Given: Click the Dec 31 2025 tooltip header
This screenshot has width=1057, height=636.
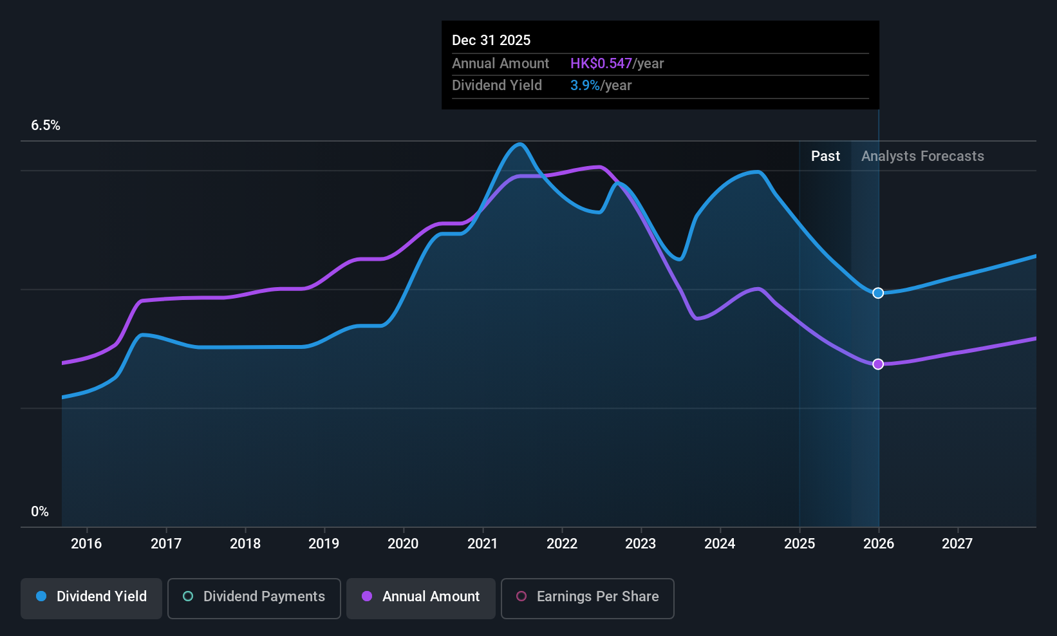Looking at the screenshot, I should point(491,40).
